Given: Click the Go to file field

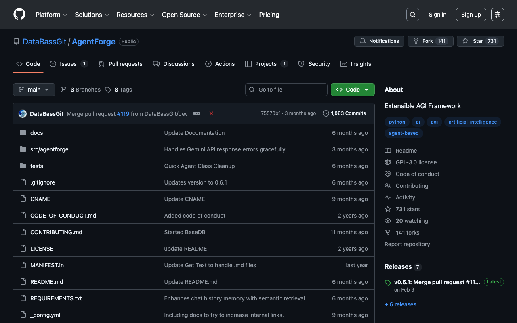Looking at the screenshot, I should pos(286,90).
